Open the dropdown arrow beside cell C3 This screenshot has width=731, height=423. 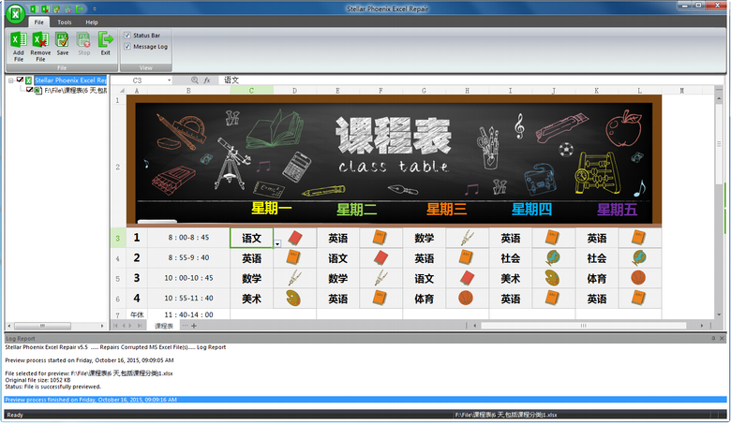[278, 243]
